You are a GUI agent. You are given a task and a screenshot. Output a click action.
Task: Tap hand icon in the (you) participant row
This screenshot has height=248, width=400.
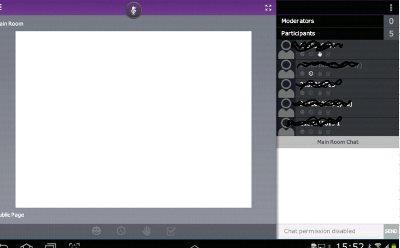click(320, 112)
